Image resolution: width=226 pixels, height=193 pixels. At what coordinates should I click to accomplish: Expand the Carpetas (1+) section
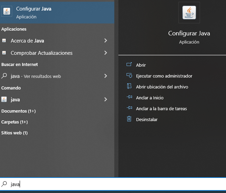(15, 122)
